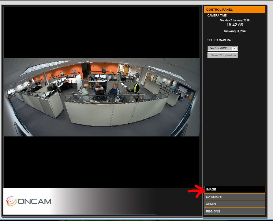Open the REGIONS section

point(234,211)
